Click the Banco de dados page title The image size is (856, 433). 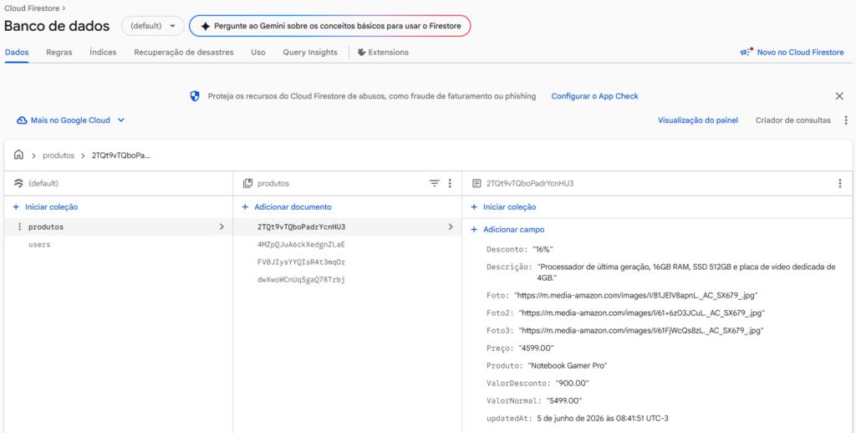pyautogui.click(x=57, y=26)
